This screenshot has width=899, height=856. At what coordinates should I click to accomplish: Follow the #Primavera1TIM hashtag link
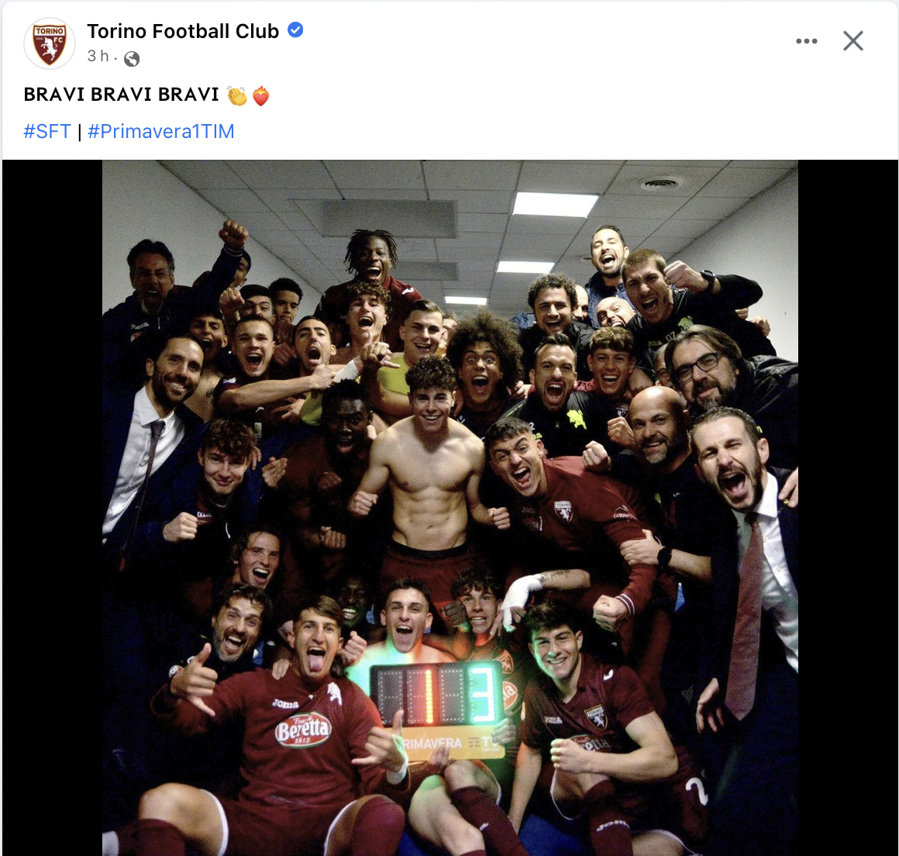coord(161,131)
